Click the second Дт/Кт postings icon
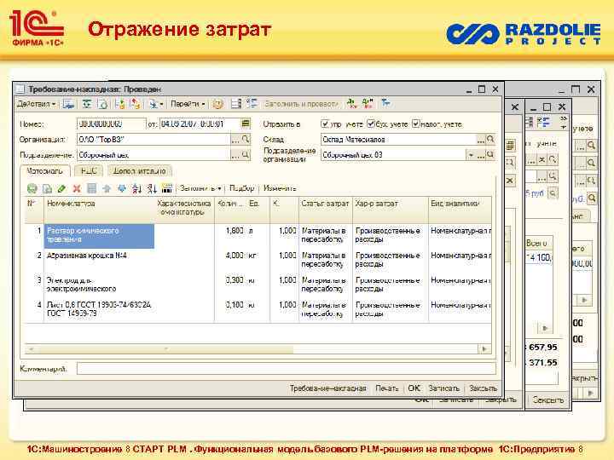This screenshot has height=460, width=614. tap(368, 104)
